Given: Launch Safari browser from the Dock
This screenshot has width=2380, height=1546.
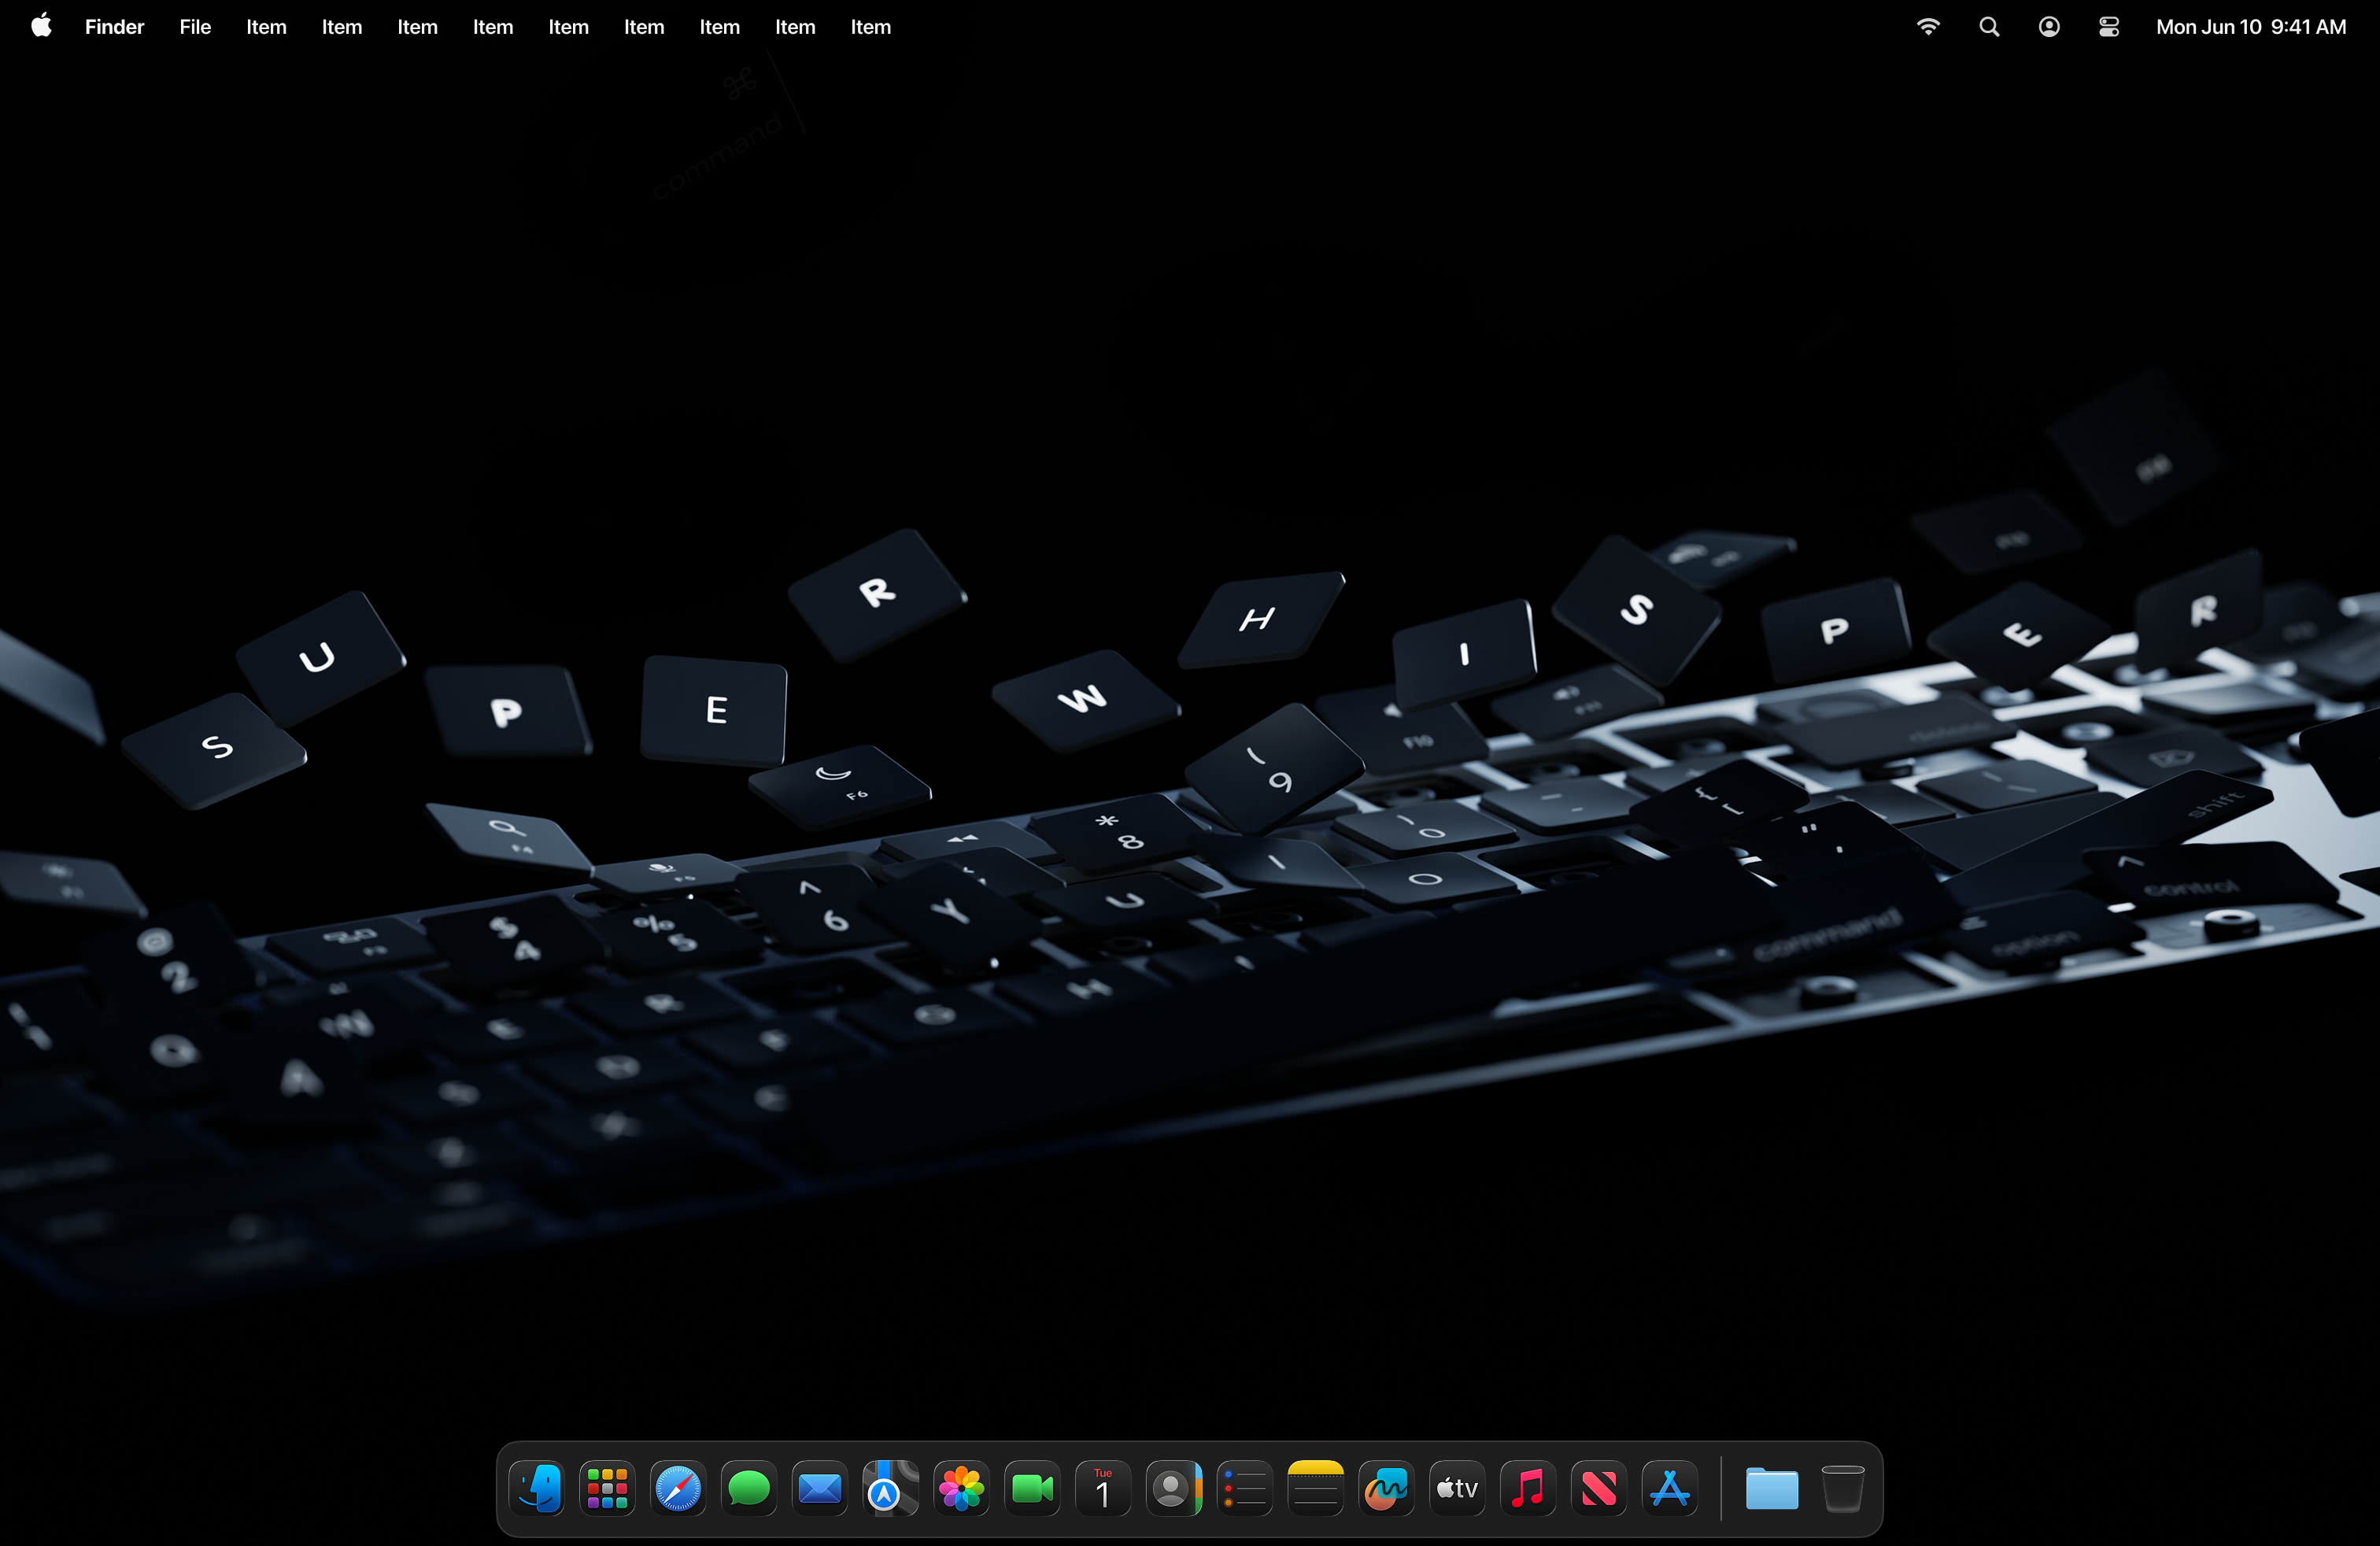Looking at the screenshot, I should (x=678, y=1489).
